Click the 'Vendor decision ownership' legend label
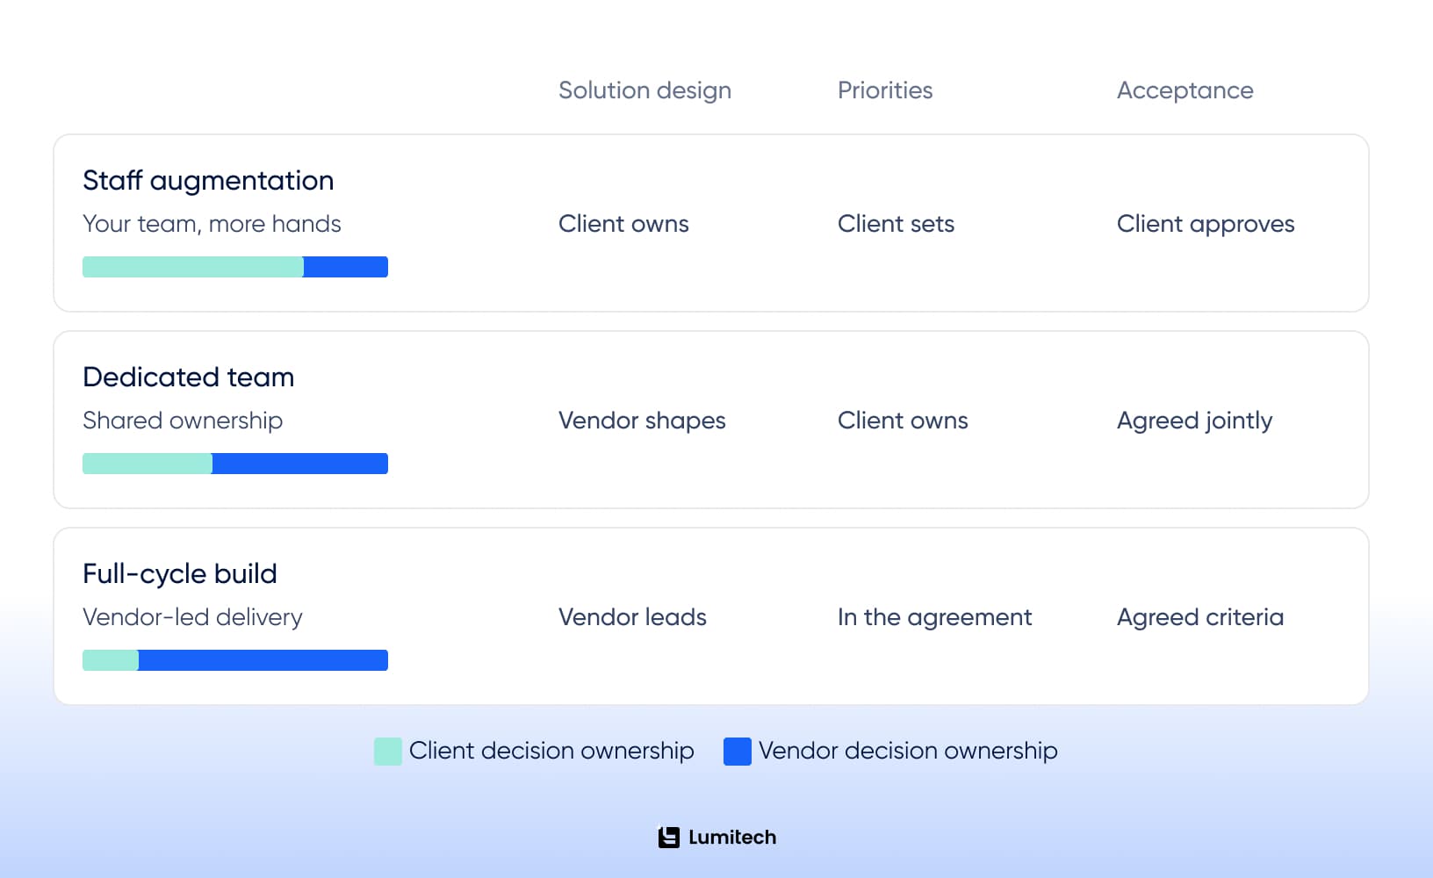 click(908, 751)
